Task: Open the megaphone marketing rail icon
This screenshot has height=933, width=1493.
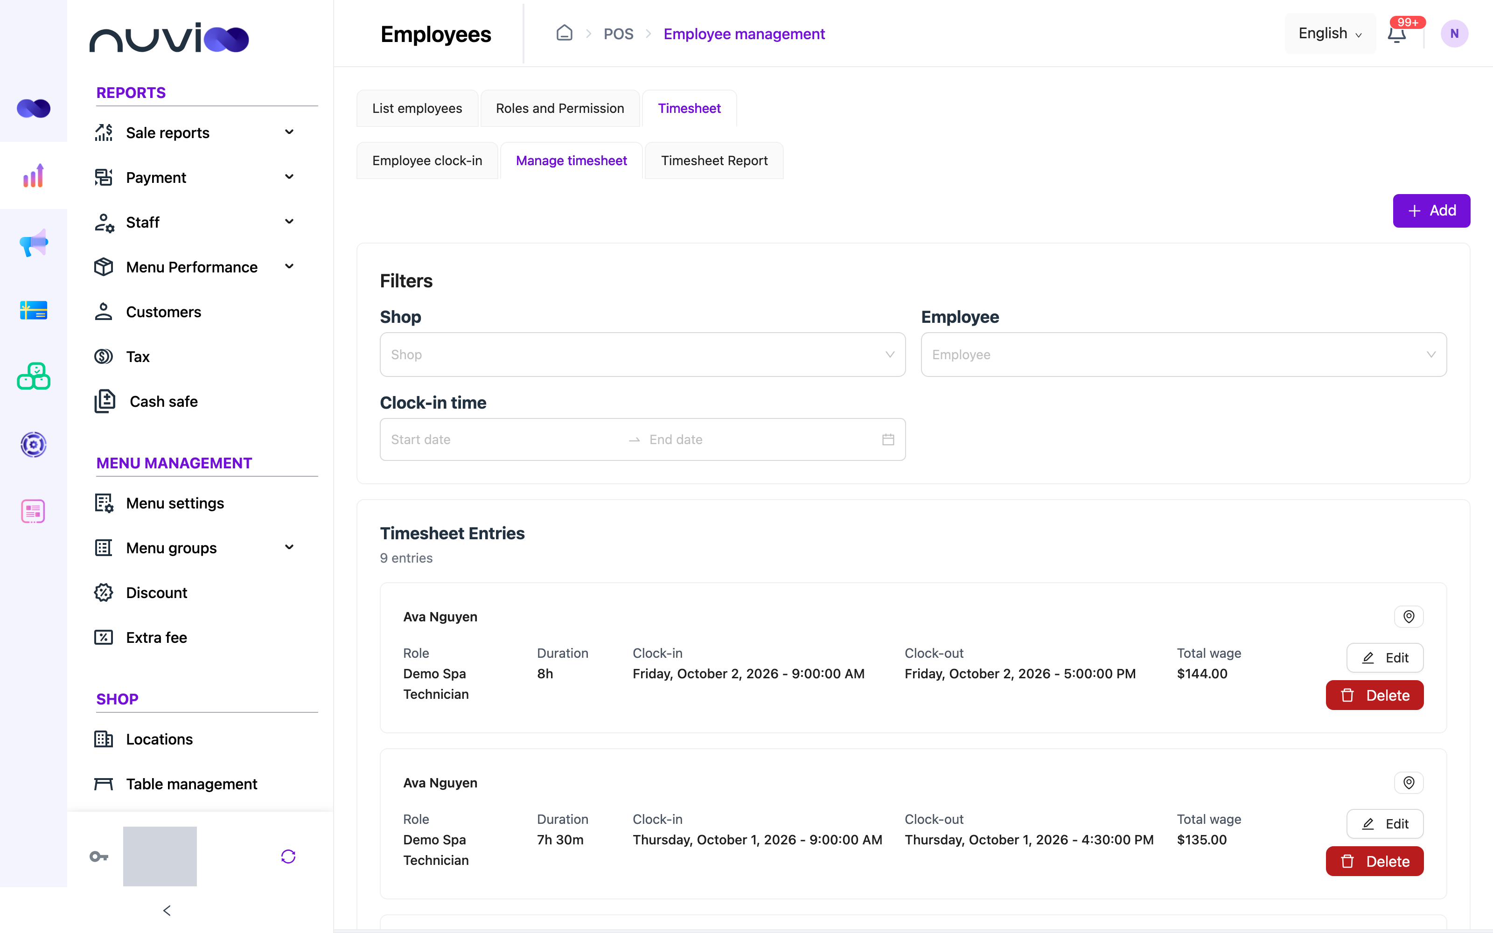Action: tap(33, 243)
